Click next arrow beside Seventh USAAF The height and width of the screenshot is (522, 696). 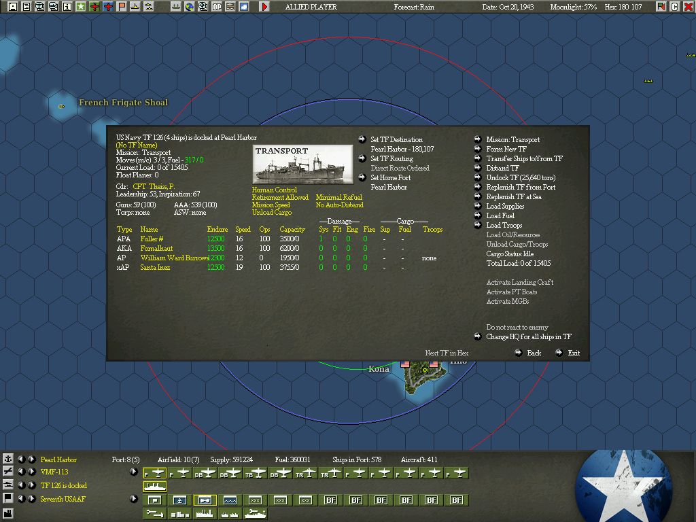32,498
